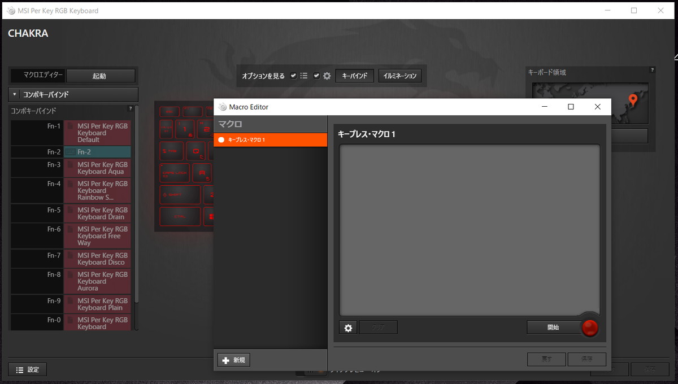Click the plus icon on 新規 button
The width and height of the screenshot is (678, 384).
coord(226,360)
